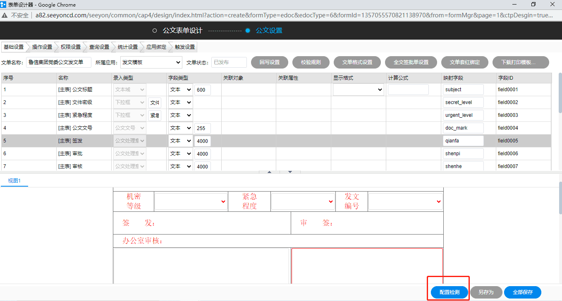
Task: Open field type dropdown for 紧急程度 row
Action: 180,115
